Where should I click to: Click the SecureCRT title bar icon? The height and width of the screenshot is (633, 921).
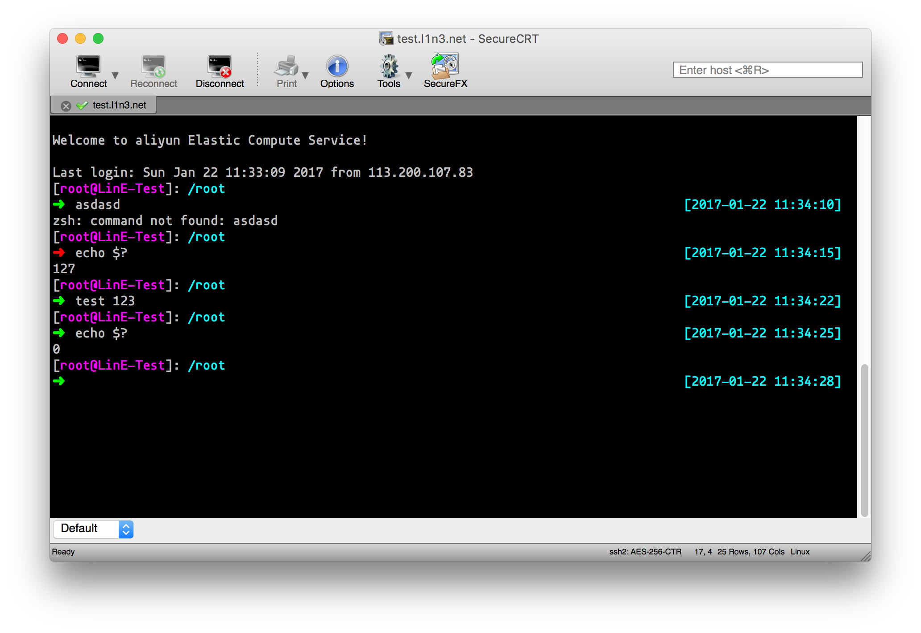point(386,39)
